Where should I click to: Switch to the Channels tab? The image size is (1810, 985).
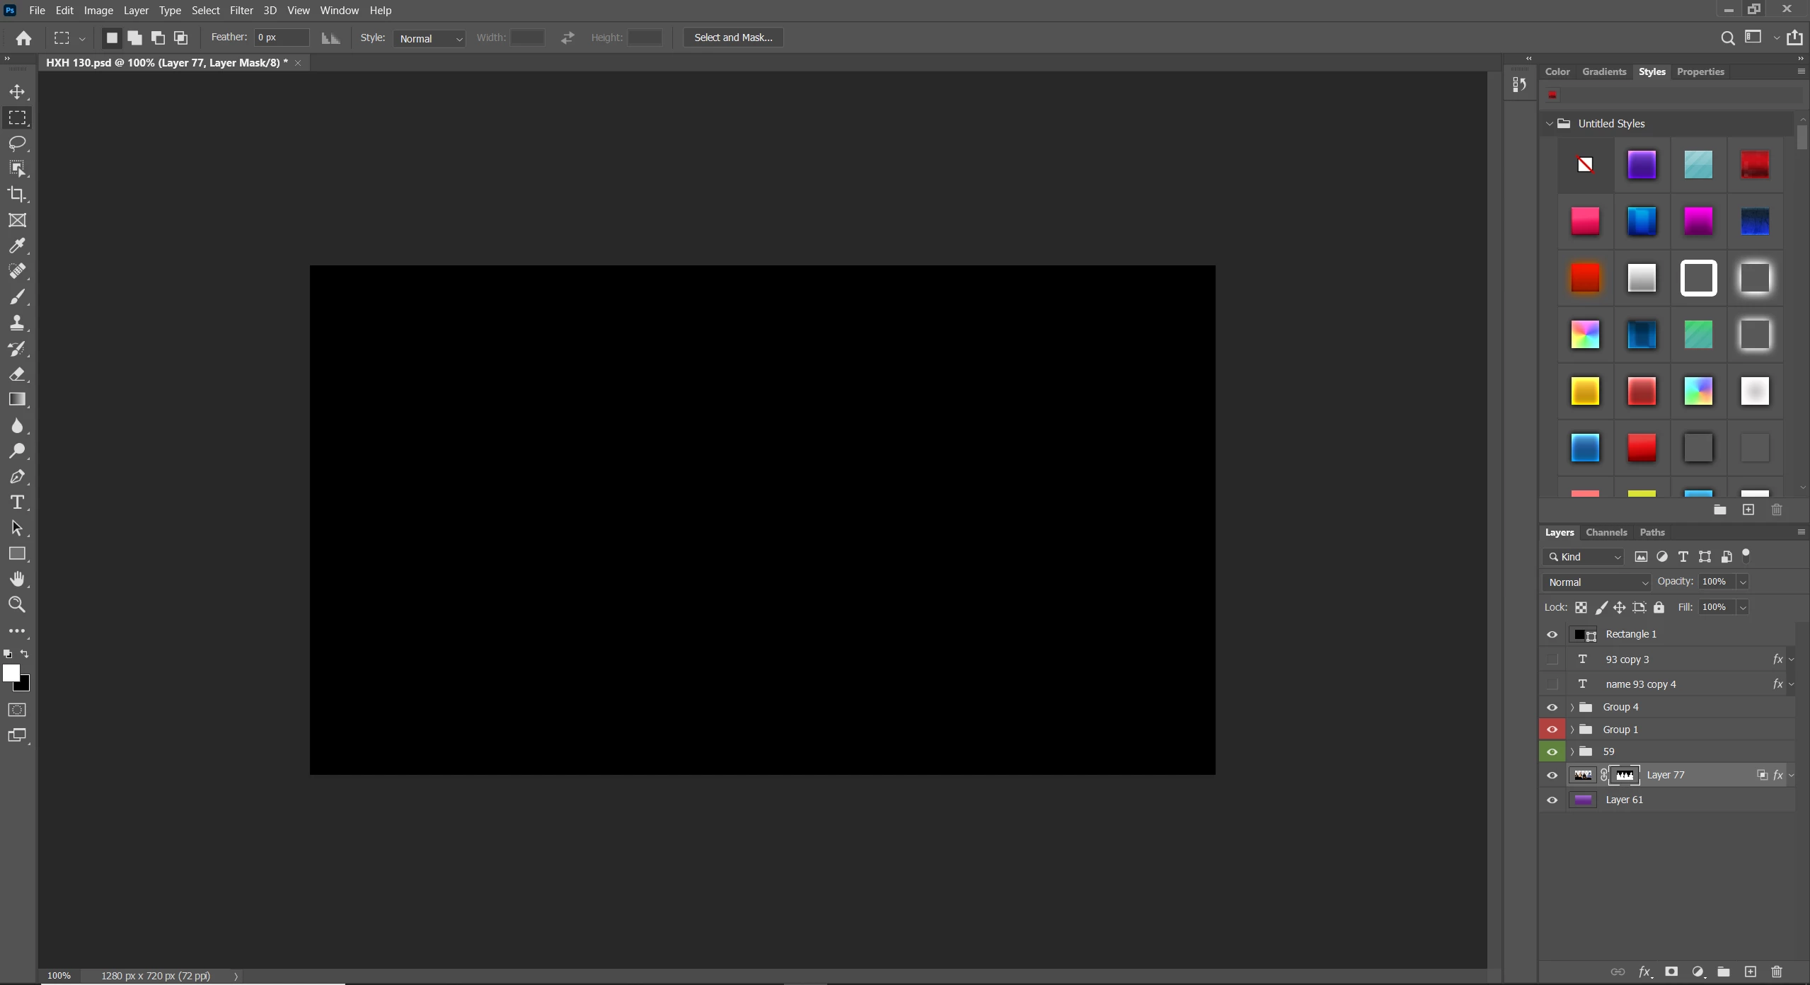click(x=1606, y=532)
